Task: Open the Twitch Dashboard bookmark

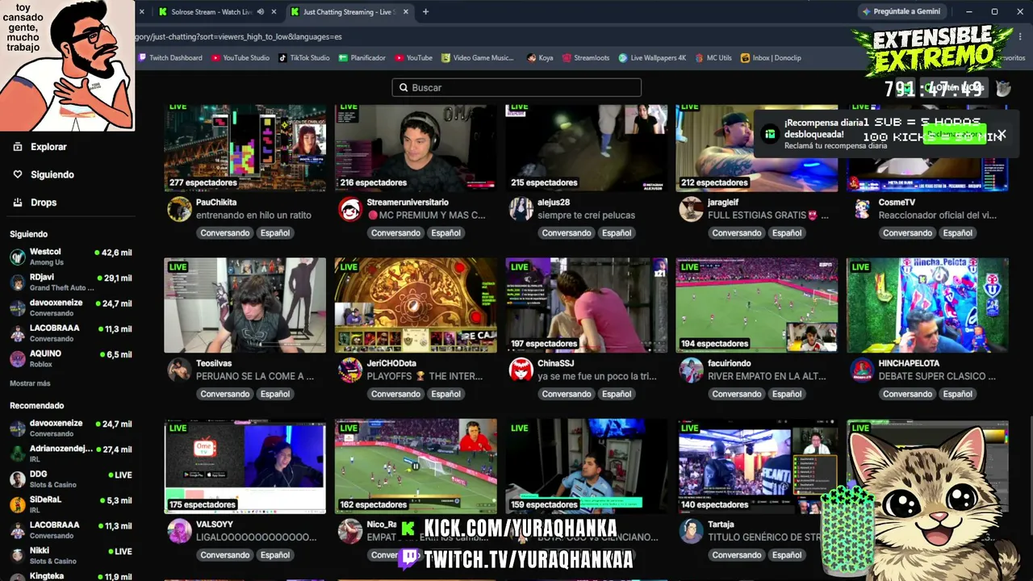Action: 170,58
